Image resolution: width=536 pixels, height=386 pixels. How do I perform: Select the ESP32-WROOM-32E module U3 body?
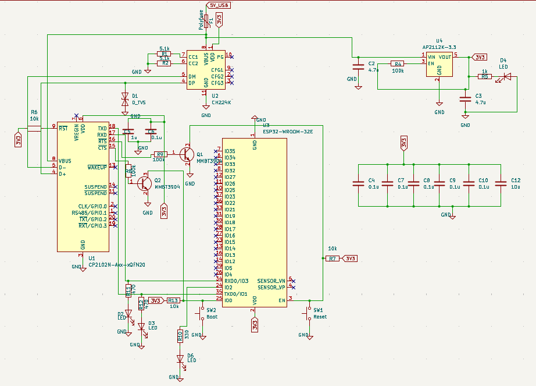254,223
